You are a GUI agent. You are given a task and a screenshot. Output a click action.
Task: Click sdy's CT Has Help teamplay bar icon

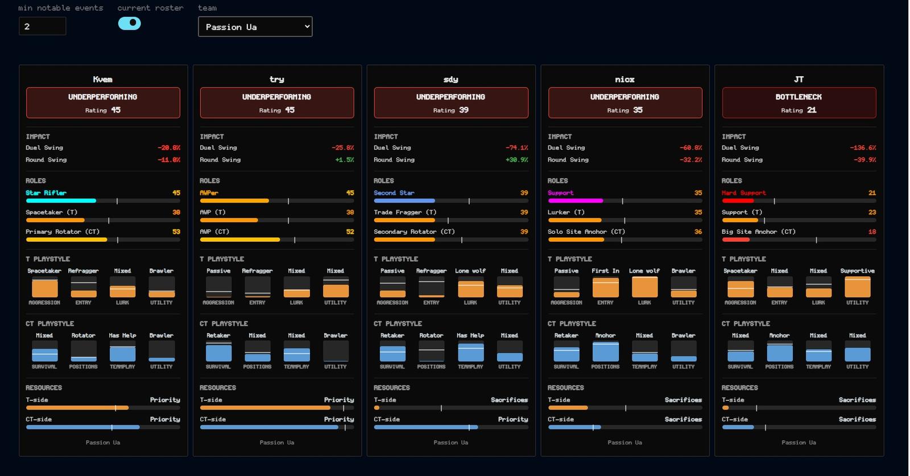tap(470, 351)
